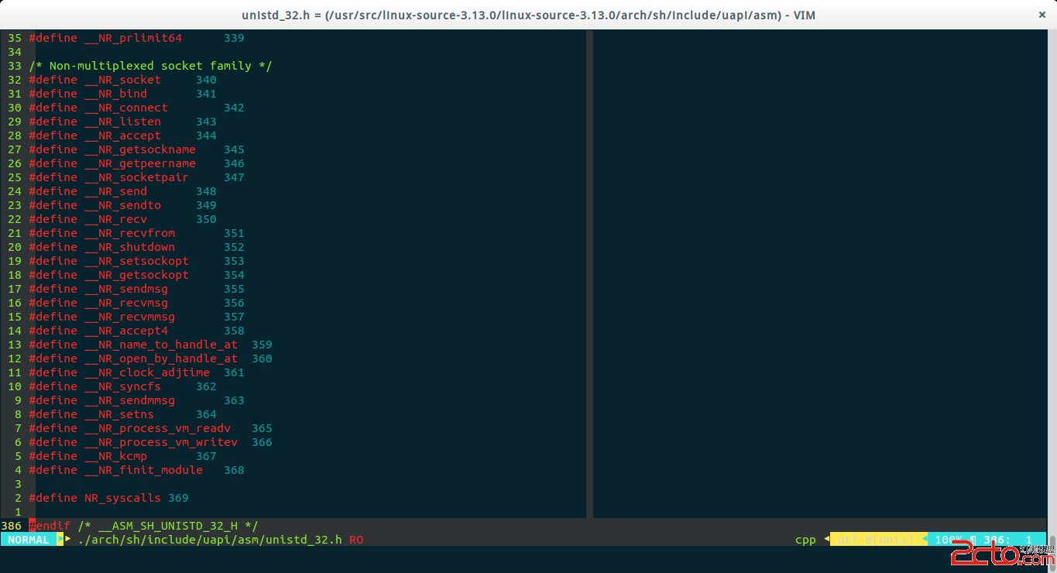Click the line number 386 in statusline

click(x=997, y=540)
